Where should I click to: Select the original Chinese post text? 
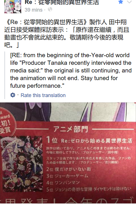(67, 33)
